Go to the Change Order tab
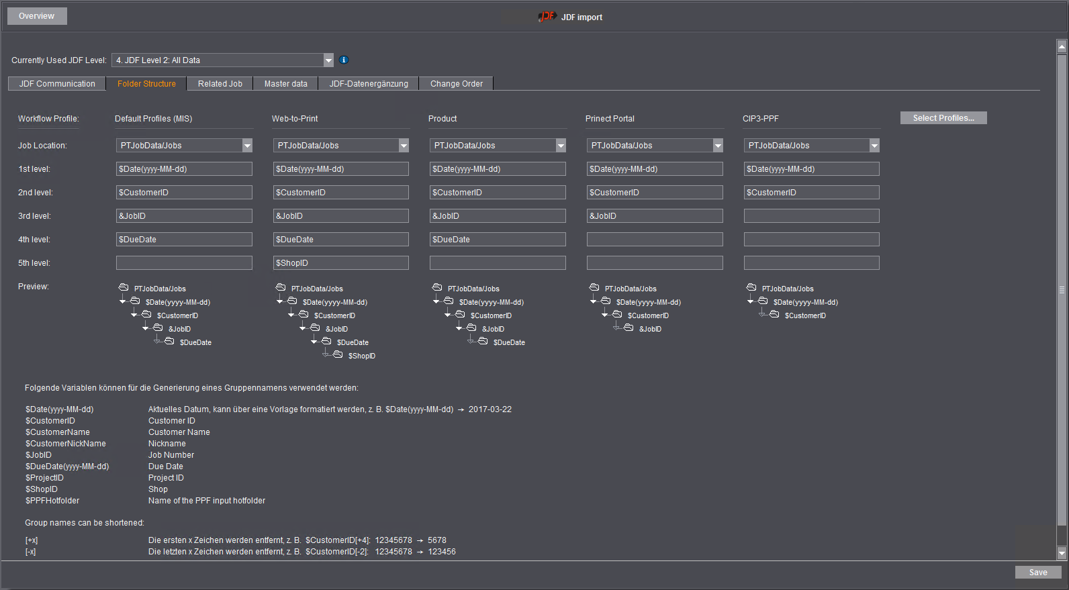The height and width of the screenshot is (590, 1069). coord(456,84)
